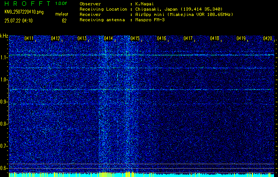Viewport: 278px width, 177px height.
Task: Click the 0417 time marker
Action: (188, 38)
